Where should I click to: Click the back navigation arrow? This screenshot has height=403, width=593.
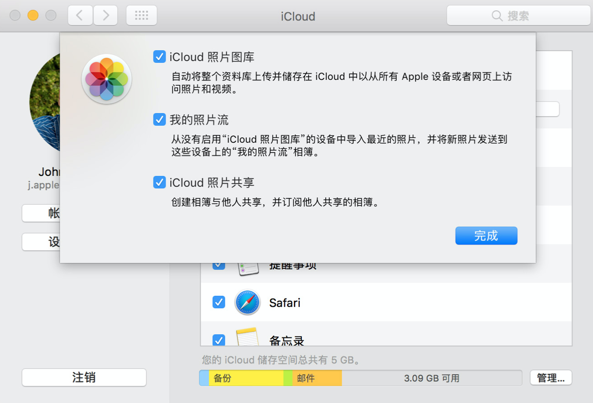tap(80, 15)
